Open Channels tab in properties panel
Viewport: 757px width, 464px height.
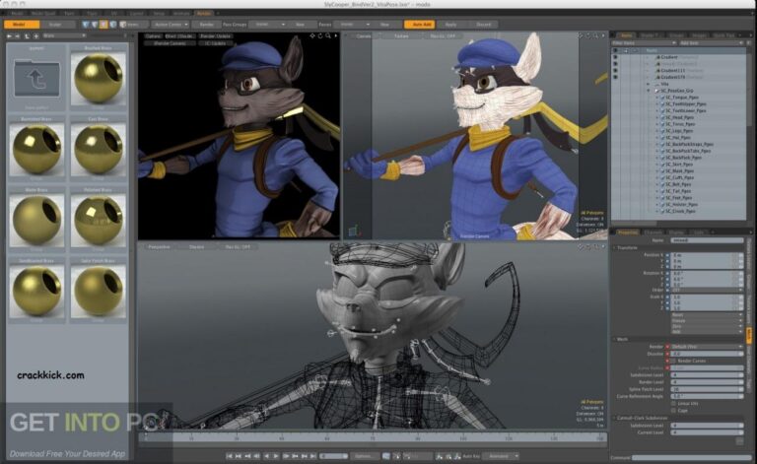click(654, 232)
